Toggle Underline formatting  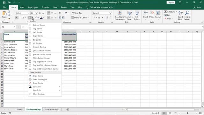click(x=23, y=18)
